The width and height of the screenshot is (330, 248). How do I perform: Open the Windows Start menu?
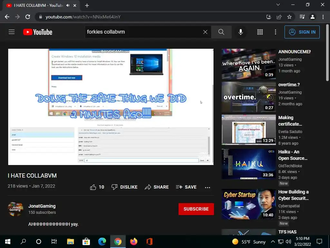click(x=8, y=242)
